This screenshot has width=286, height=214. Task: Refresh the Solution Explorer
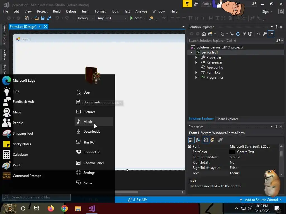pos(238,34)
